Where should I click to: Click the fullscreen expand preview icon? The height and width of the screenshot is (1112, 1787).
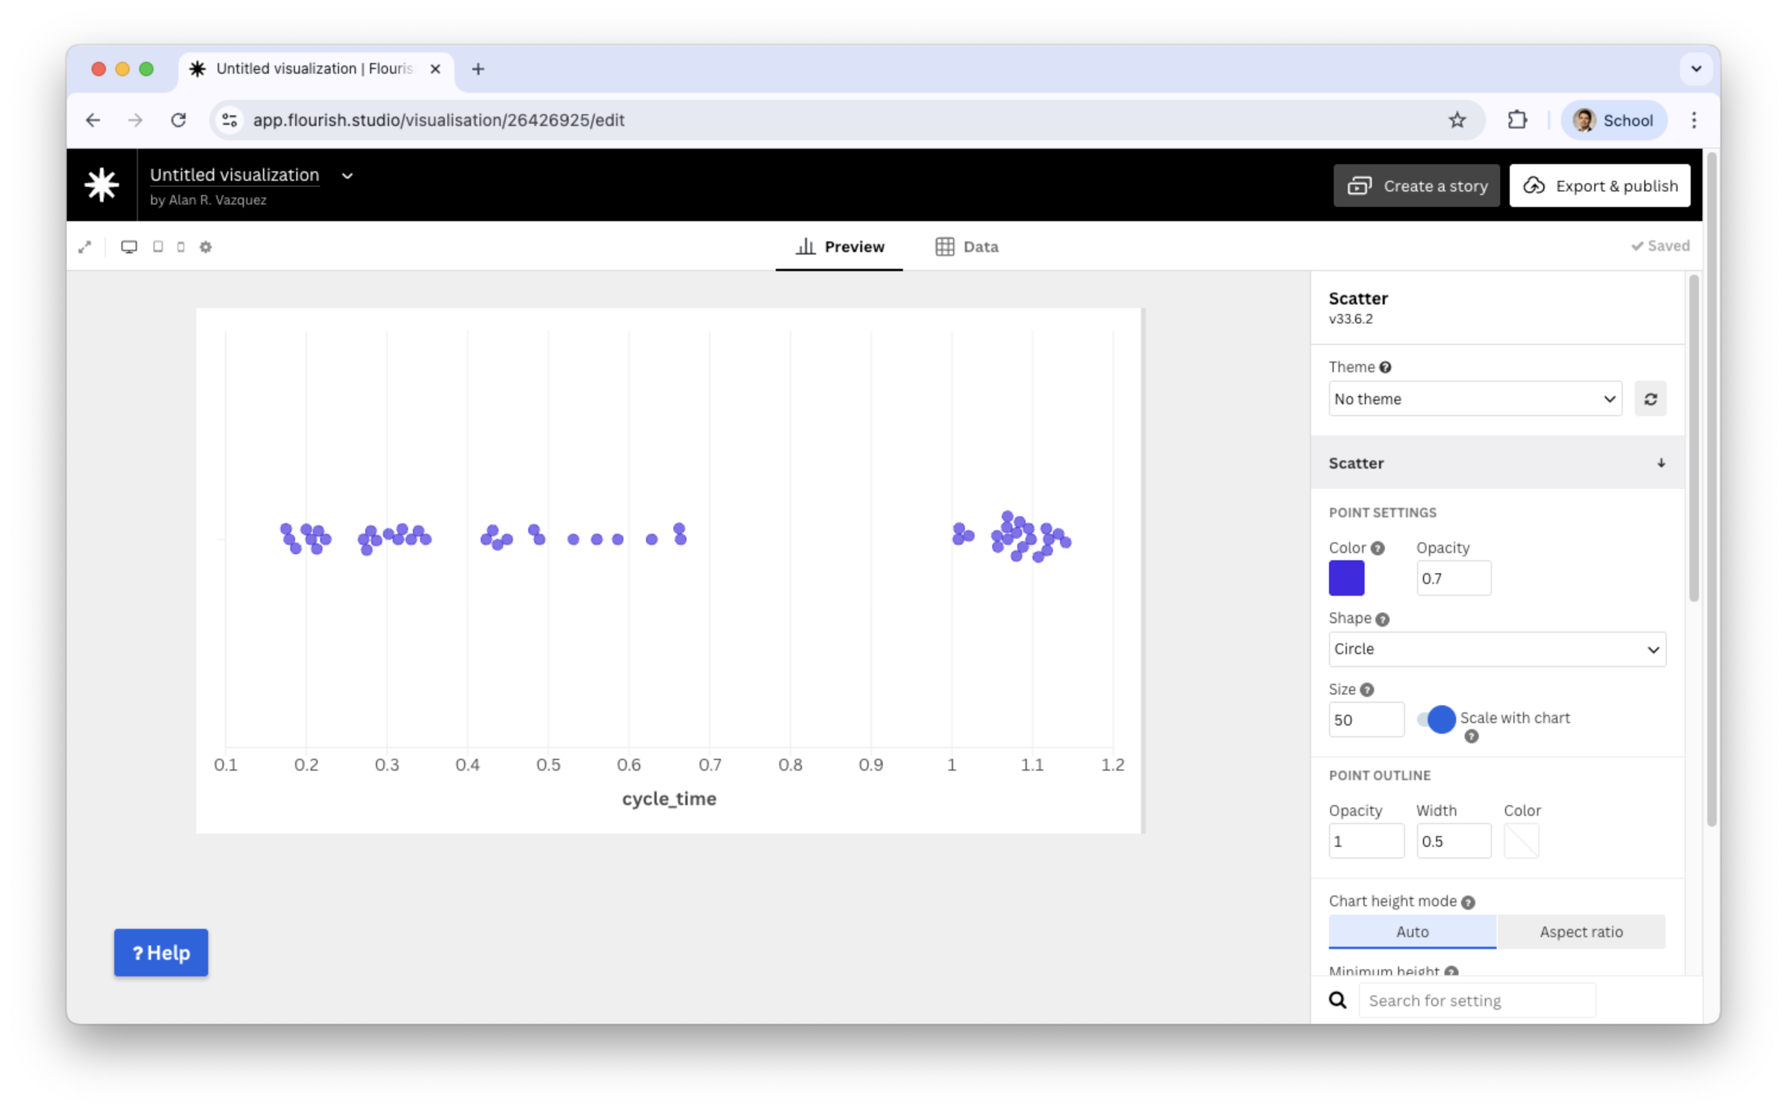click(x=84, y=247)
